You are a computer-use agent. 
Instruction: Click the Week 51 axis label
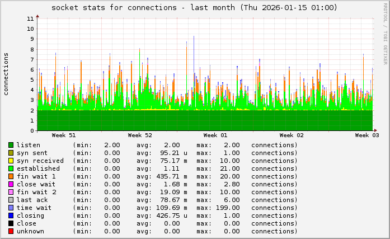click(64, 135)
